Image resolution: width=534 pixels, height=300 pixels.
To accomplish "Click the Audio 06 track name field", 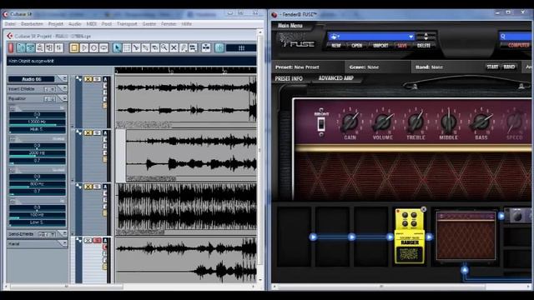I will [x=32, y=79].
